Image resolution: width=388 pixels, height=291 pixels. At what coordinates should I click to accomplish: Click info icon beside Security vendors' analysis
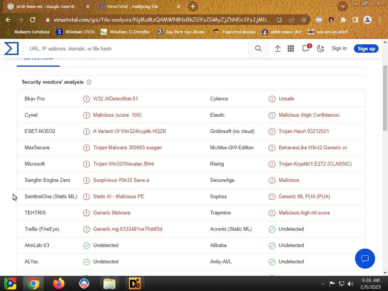click(89, 82)
